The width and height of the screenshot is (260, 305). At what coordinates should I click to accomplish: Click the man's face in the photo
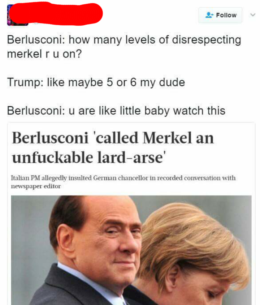pyautogui.click(x=108, y=239)
